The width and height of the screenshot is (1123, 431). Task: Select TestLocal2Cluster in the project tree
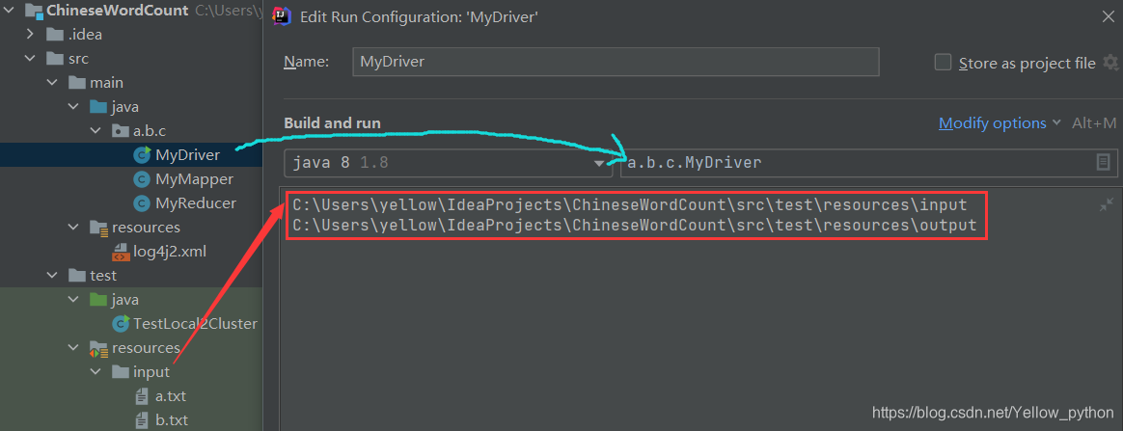click(196, 324)
